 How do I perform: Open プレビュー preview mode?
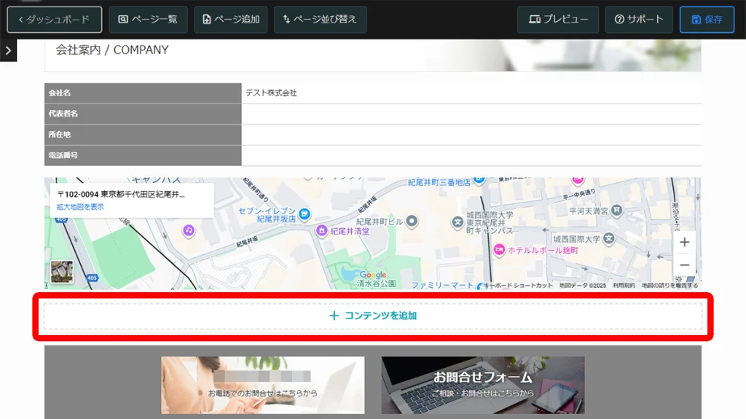(558, 20)
